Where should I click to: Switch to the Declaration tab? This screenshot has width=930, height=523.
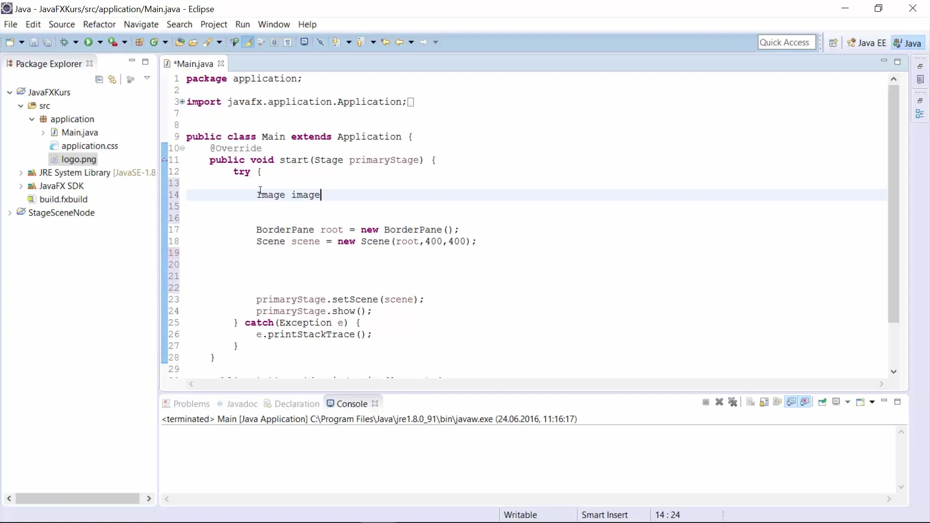[292, 403]
